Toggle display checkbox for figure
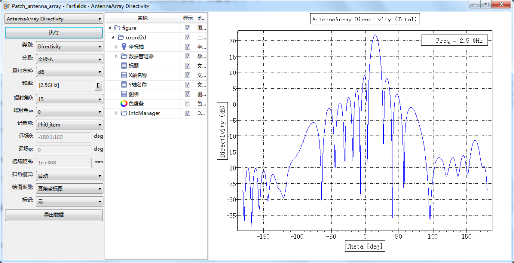Screen dimensions: 514x263 point(188,28)
